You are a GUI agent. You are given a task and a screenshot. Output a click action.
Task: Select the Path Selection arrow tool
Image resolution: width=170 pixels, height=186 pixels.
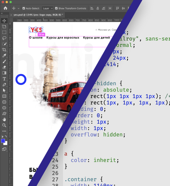4,90
